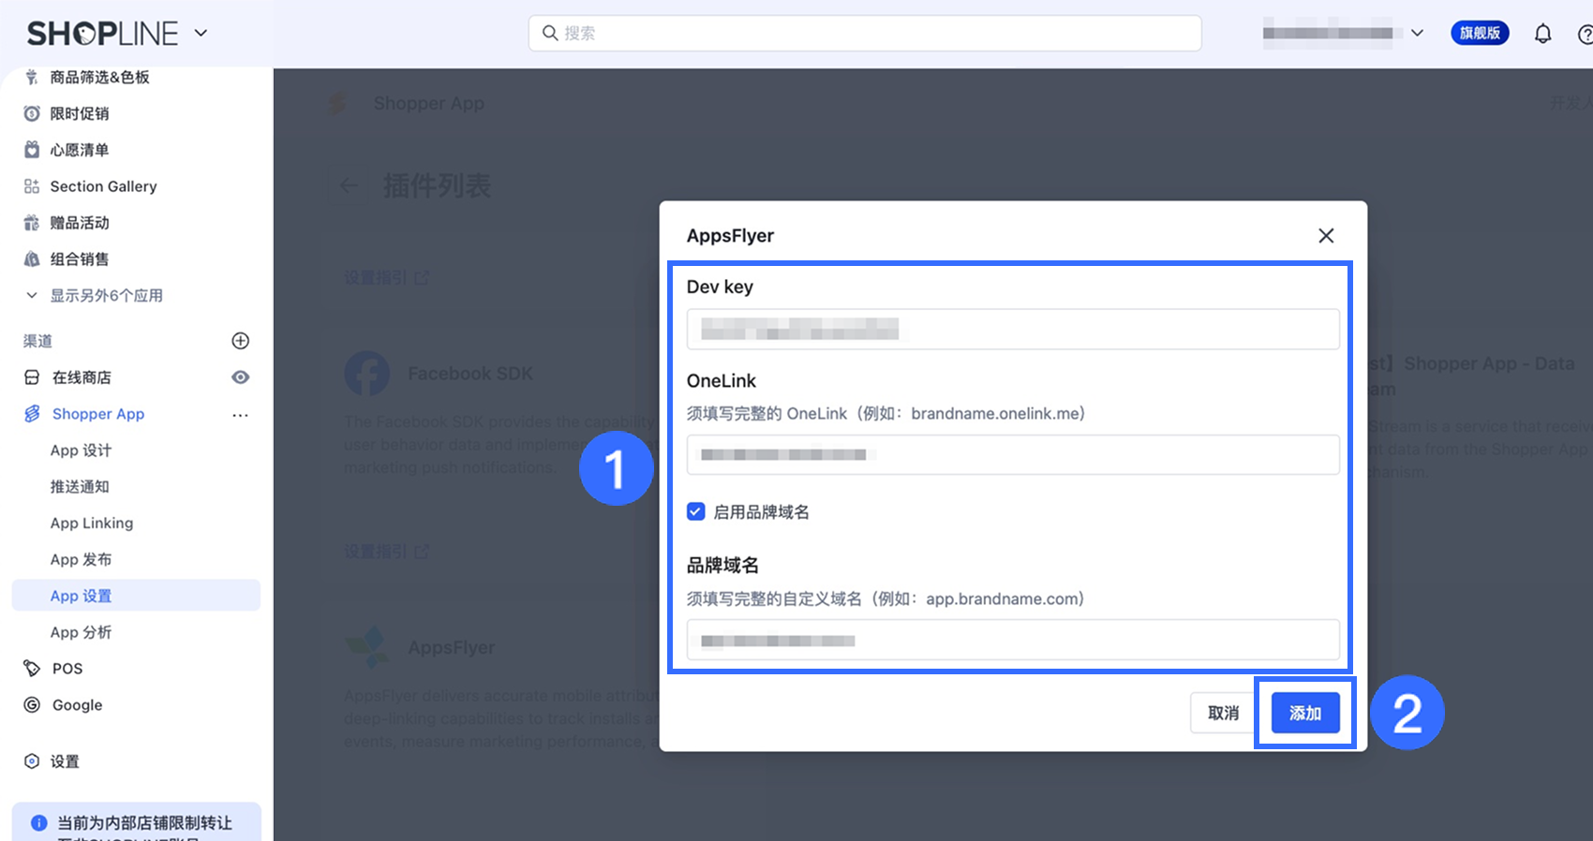This screenshot has width=1593, height=841.
Task: Click the 心愿清单 icon
Action: [32, 150]
